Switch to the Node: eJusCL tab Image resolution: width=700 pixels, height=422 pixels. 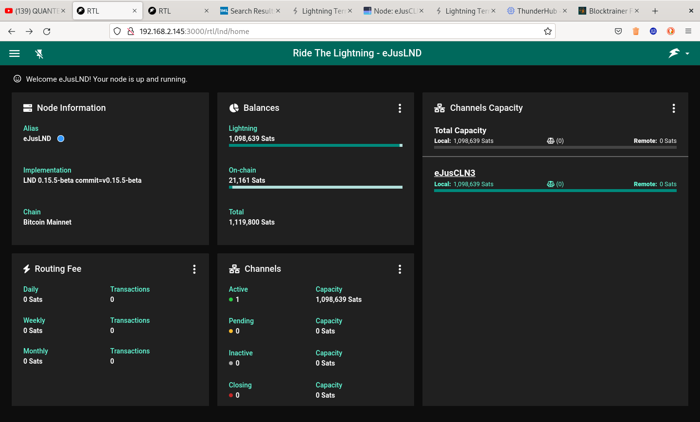click(x=393, y=11)
